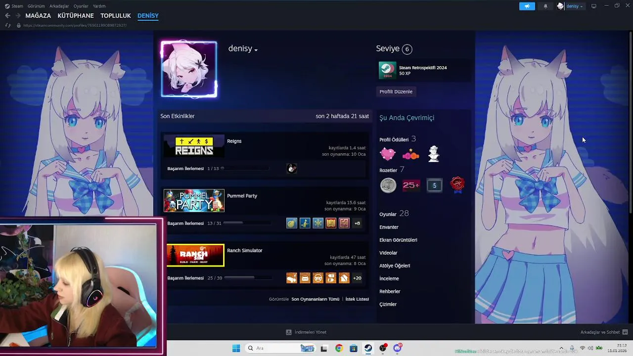Click first Pummel Party achievement icon
The width and height of the screenshot is (633, 356).
[x=292, y=223]
